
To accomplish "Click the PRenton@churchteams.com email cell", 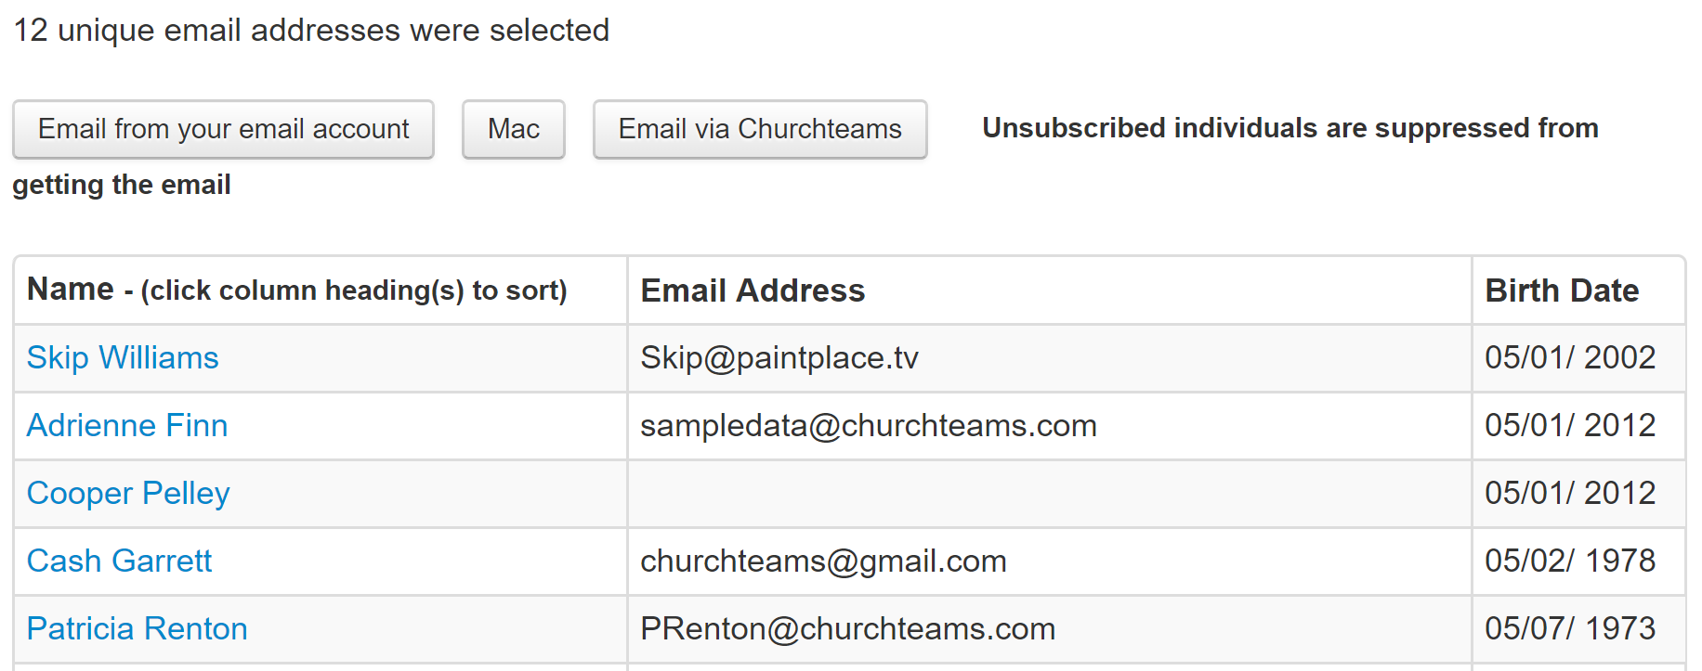I will 847,629.
